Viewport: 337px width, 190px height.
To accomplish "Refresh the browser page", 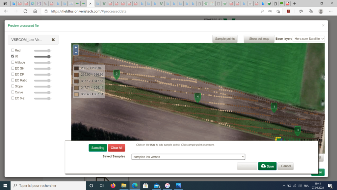I will pos(26,11).
